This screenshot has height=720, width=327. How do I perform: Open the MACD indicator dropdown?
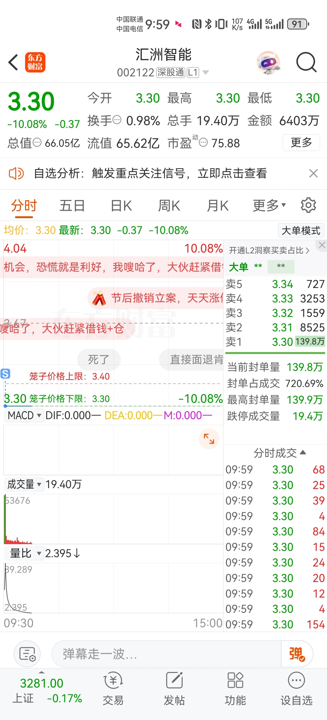click(24, 415)
